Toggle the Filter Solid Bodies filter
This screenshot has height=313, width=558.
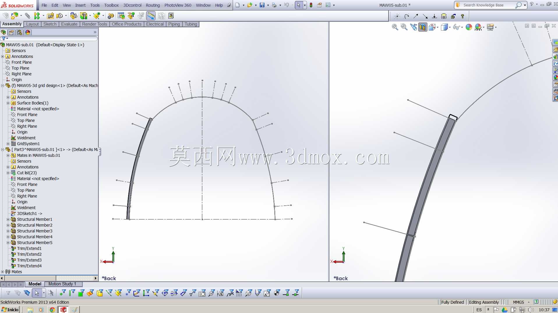click(x=100, y=293)
